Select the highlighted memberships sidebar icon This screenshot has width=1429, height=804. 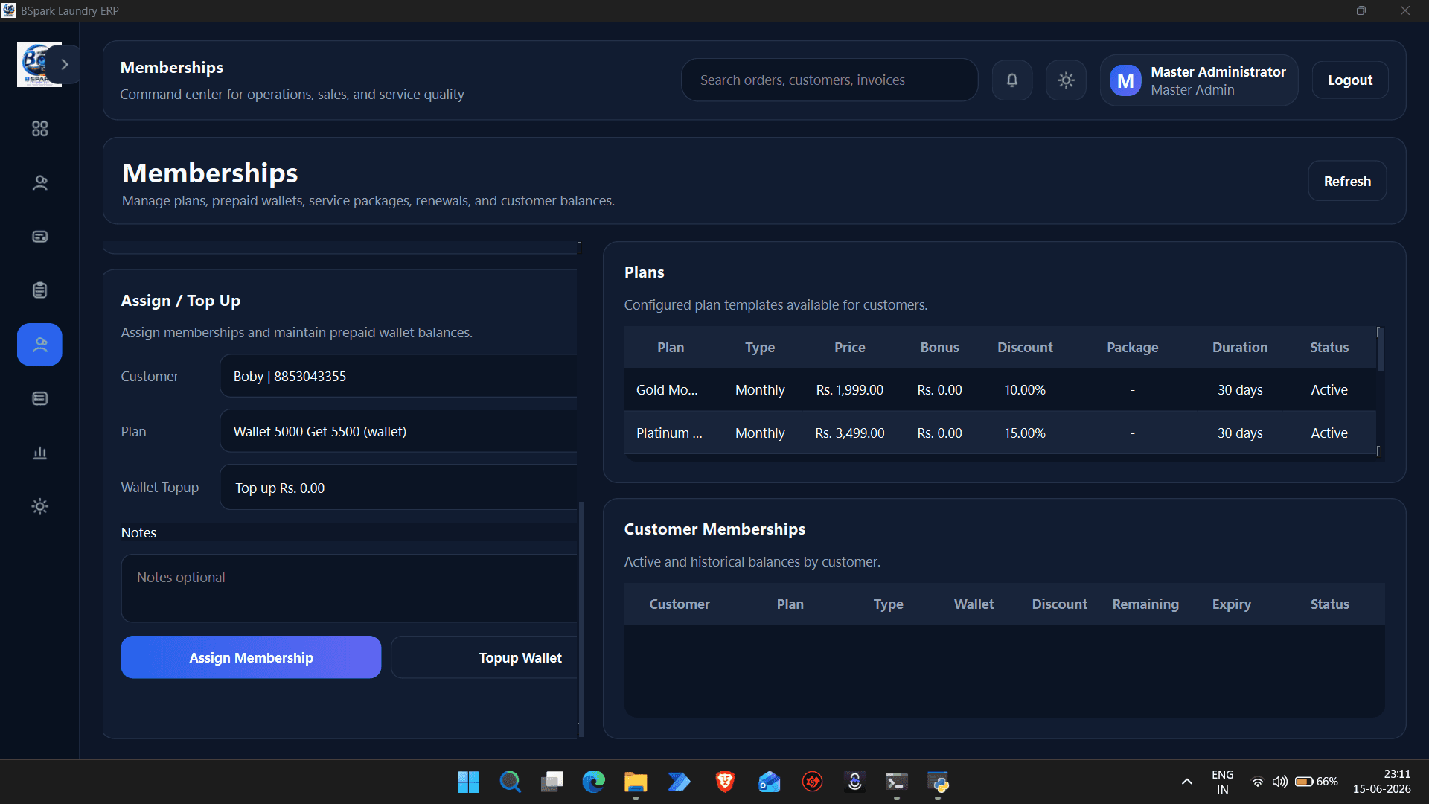39,345
